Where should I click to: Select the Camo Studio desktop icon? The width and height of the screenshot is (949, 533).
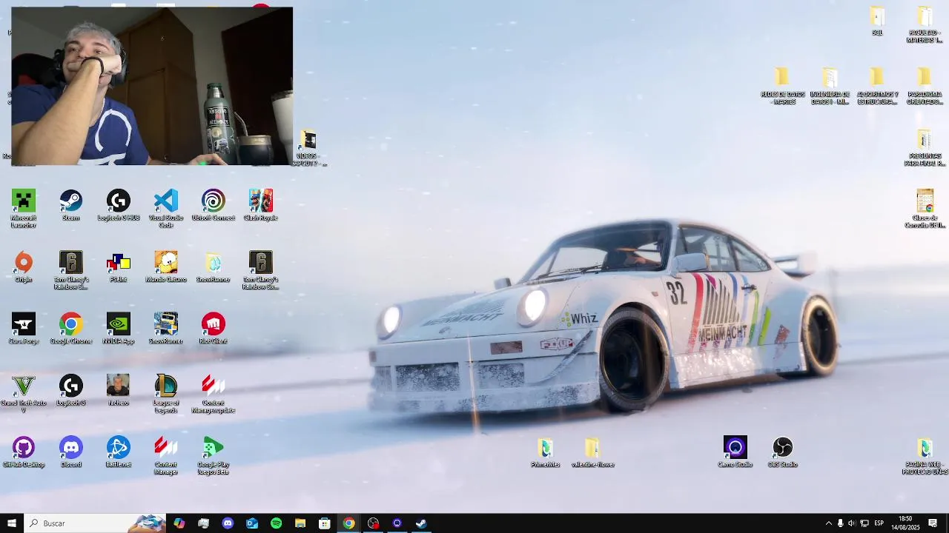click(x=735, y=452)
